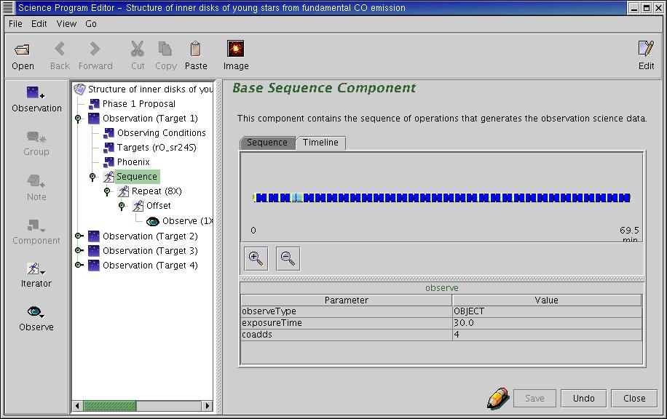667x419 pixels.
Task: Click the Cut scissors icon
Action: click(137, 49)
